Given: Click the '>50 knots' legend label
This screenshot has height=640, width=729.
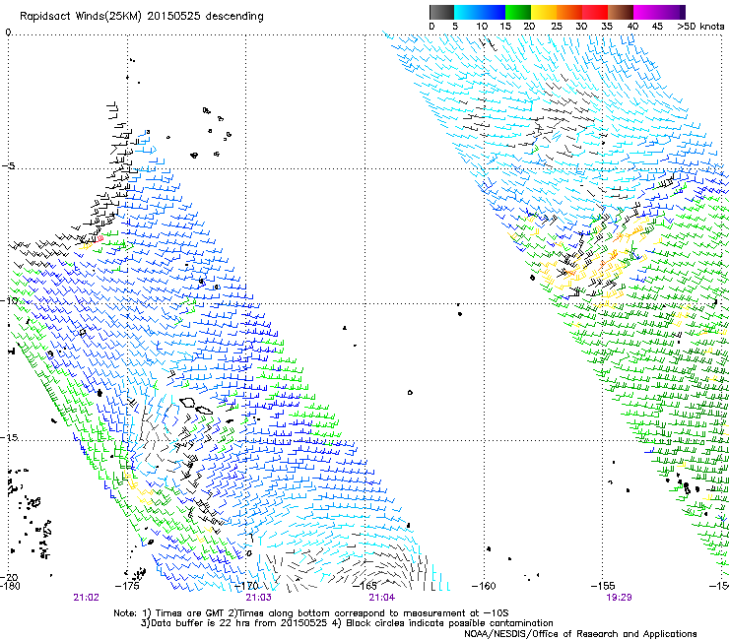Looking at the screenshot, I should (700, 27).
